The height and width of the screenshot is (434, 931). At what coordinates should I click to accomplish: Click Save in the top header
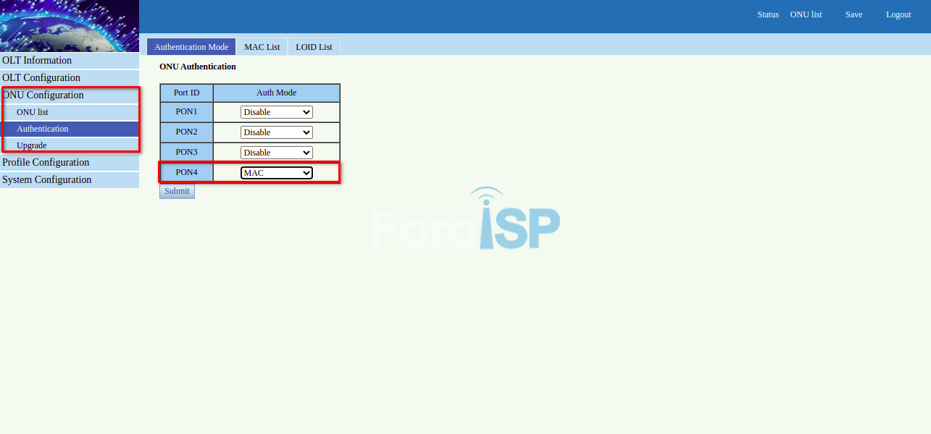pos(853,14)
